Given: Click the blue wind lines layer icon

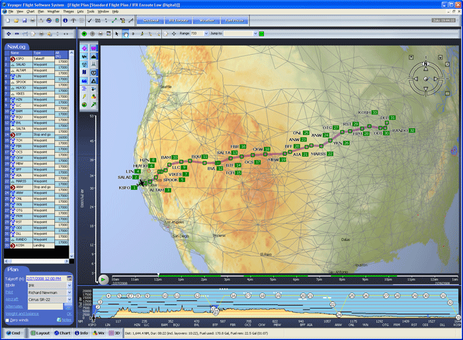Looking at the screenshot, I should tap(85, 89).
